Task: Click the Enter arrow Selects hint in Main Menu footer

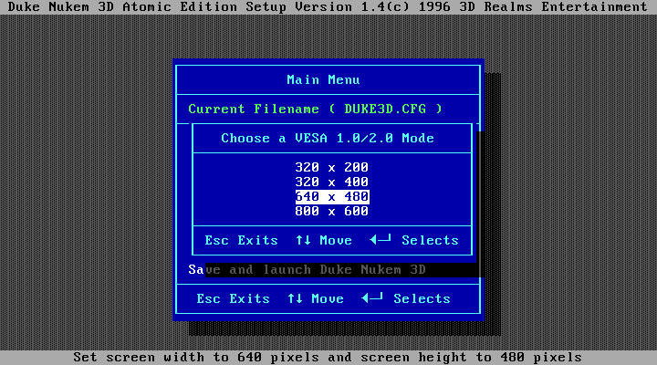Action: pos(406,298)
